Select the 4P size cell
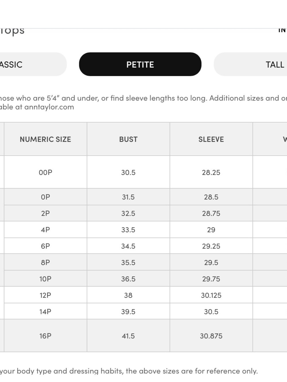The width and height of the screenshot is (287, 382). (45, 230)
